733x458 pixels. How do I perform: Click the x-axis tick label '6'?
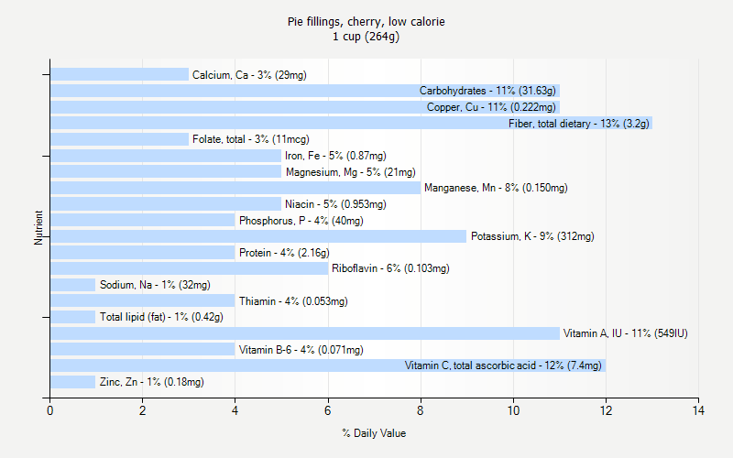(x=328, y=410)
